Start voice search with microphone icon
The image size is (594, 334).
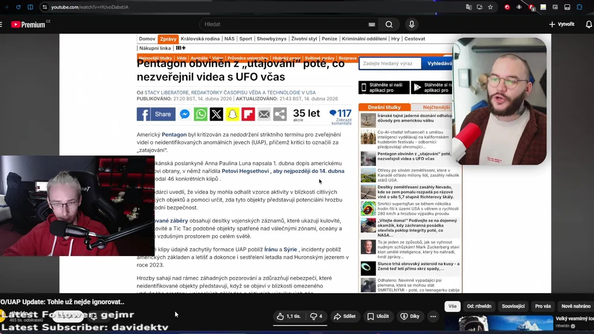pos(412,24)
